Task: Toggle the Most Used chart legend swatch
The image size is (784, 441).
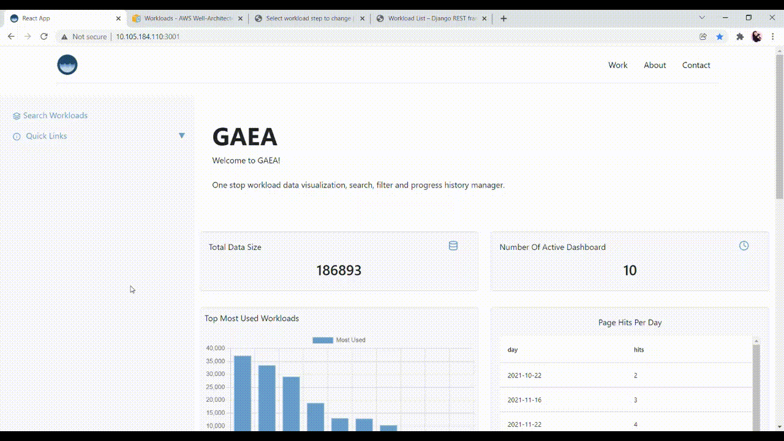Action: coord(323,340)
